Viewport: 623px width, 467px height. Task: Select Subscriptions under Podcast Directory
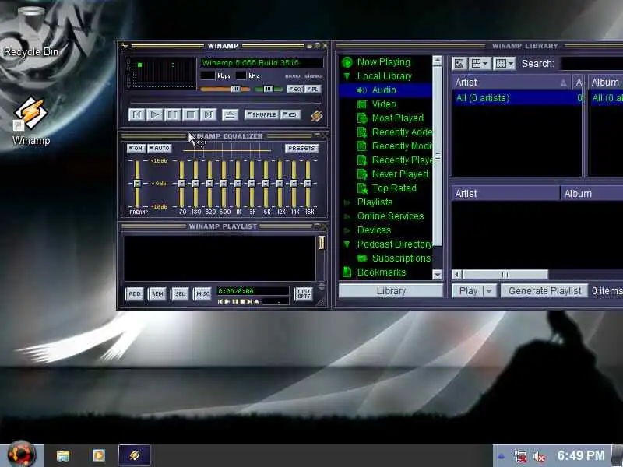[x=401, y=258]
